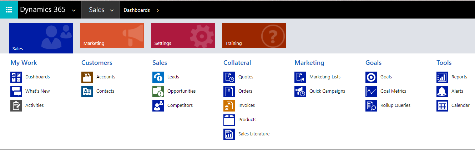Image resolution: width=475 pixels, height=150 pixels.
Task: Open the Alerts link
Action: tap(457, 91)
